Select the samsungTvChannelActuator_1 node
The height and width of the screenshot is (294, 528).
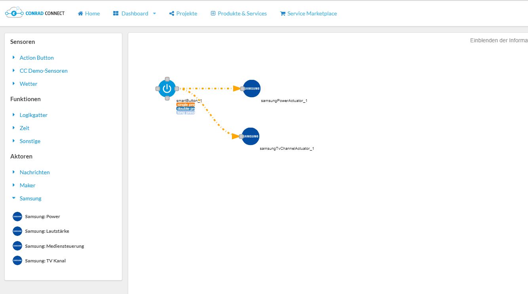(x=251, y=136)
